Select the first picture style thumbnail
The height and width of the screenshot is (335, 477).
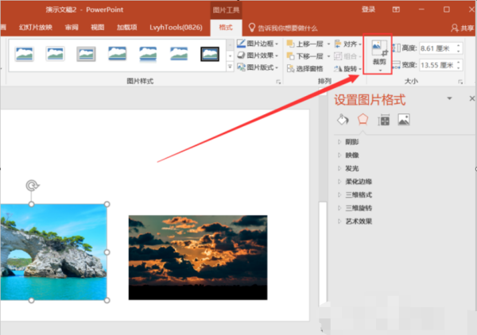[25, 54]
